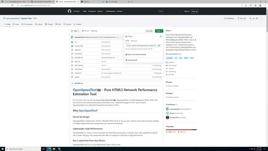Select the HTTPS clone tab
The width and height of the screenshot is (268, 151).
tap(127, 41)
